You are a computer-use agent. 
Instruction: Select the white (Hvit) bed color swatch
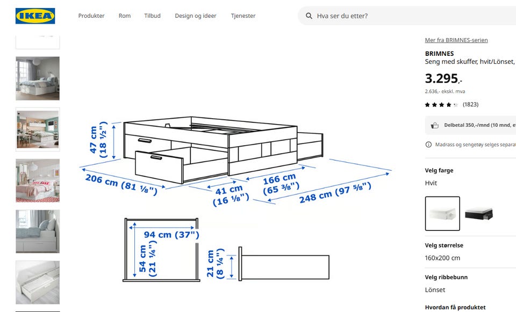pyautogui.click(x=442, y=214)
